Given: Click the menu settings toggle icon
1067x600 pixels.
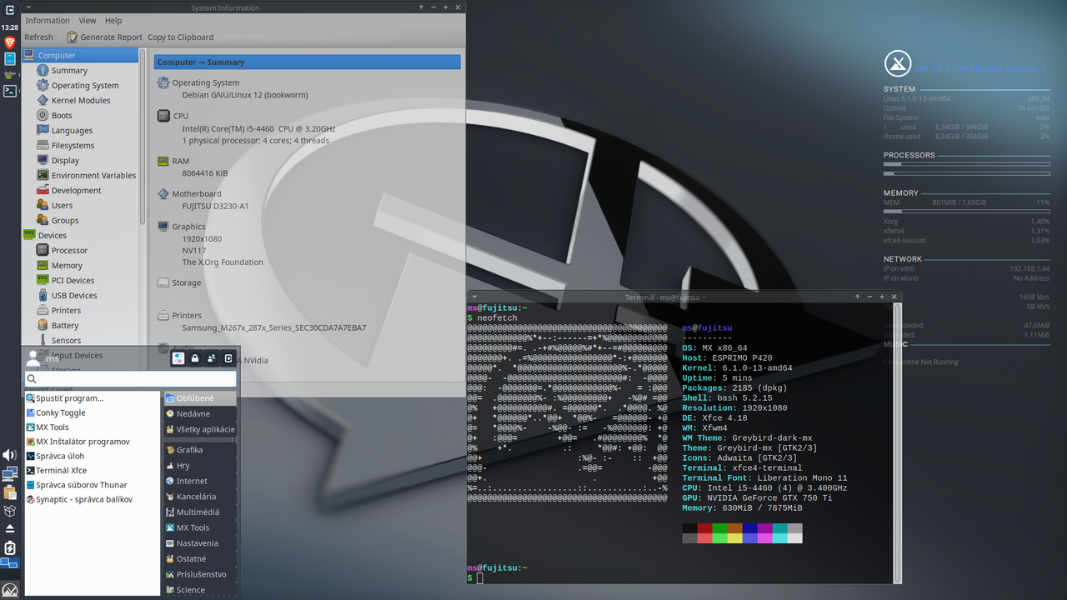Looking at the screenshot, I should pos(178,358).
